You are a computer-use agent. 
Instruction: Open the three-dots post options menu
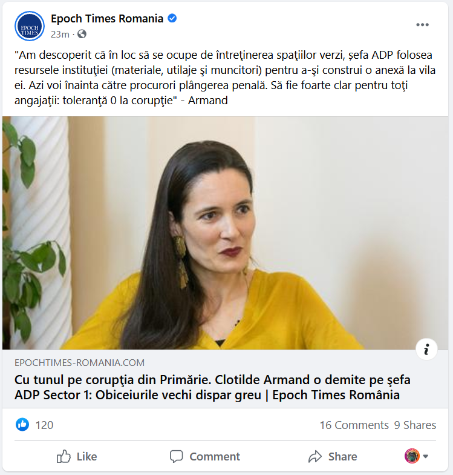(x=422, y=25)
